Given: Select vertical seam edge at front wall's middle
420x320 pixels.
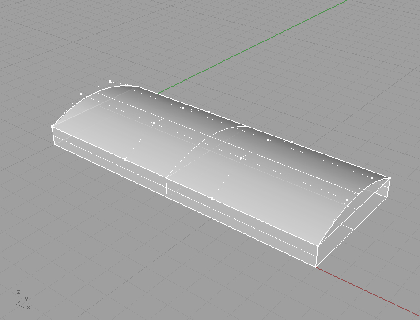Looking at the screenshot, I should click(x=166, y=188).
